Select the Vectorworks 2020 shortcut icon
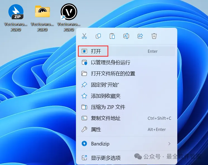The height and width of the screenshot is (165, 208). (69, 18)
